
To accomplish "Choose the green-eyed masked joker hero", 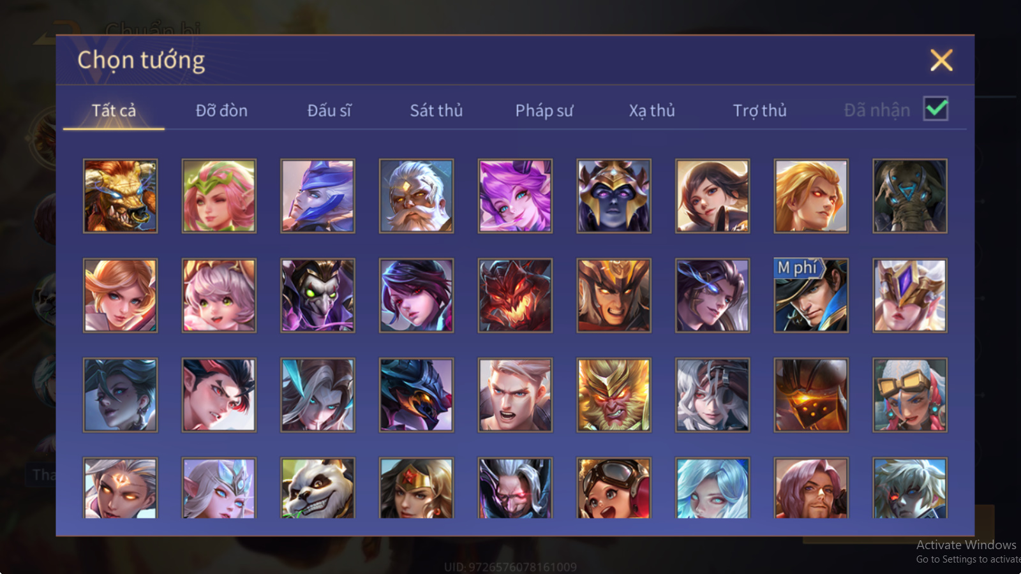I will click(317, 295).
